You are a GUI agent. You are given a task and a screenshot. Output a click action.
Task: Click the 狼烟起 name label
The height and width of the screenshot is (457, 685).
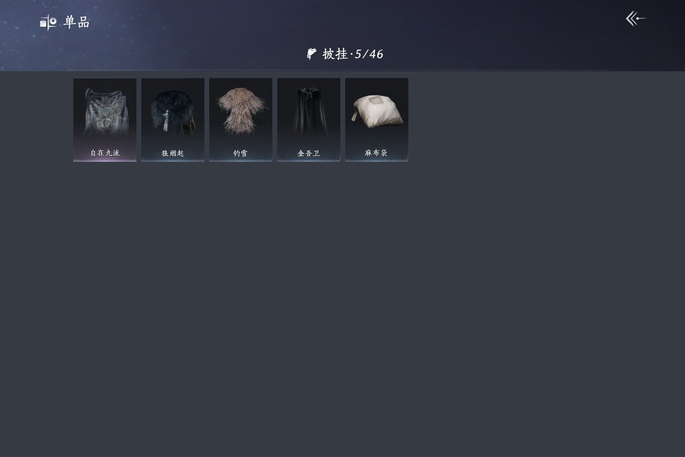(x=173, y=153)
